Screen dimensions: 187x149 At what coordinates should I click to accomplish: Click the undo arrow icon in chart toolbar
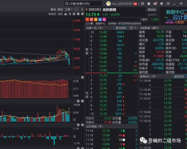coord(70,14)
